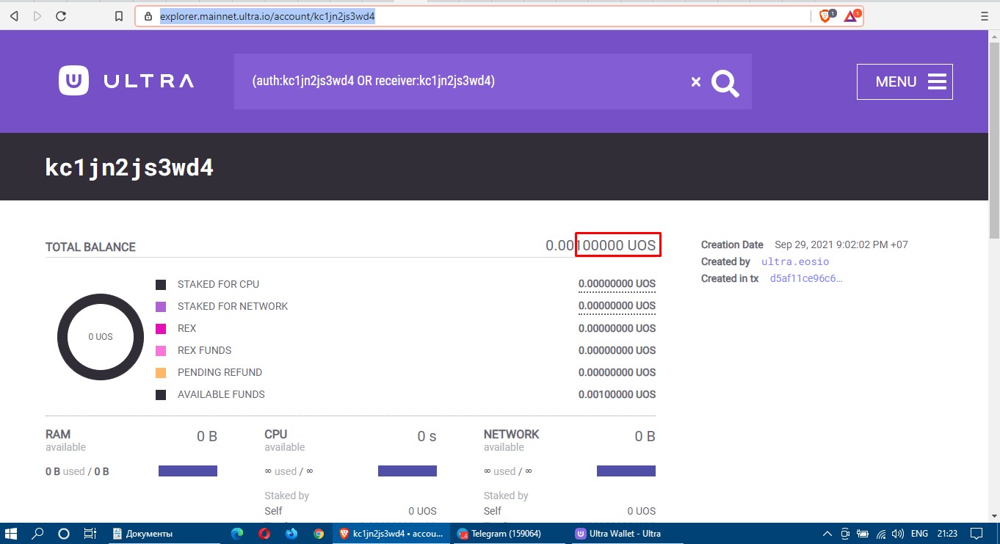Click the REX FUNDS legend label

(x=205, y=350)
